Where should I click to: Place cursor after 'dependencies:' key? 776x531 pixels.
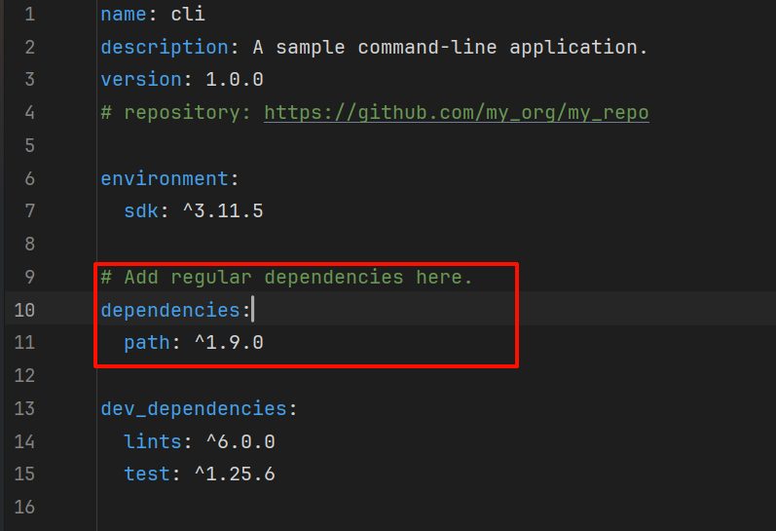(x=252, y=310)
